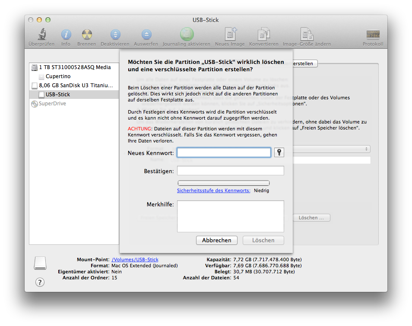
Task: Click the red ACHTUNG warning word
Action: click(x=139, y=129)
